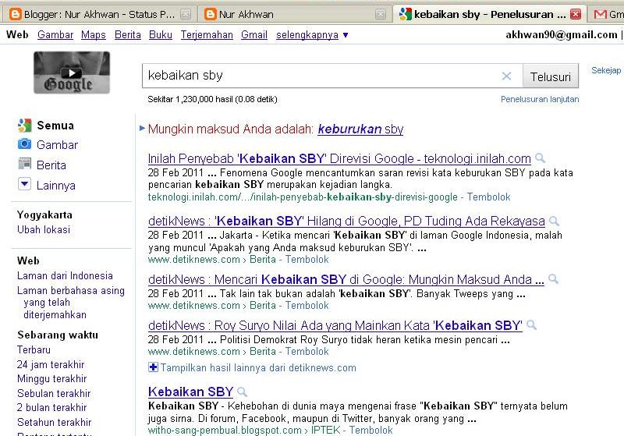Click the Berita newspaper icon
Image resolution: width=624 pixels, height=436 pixels.
coord(25,164)
